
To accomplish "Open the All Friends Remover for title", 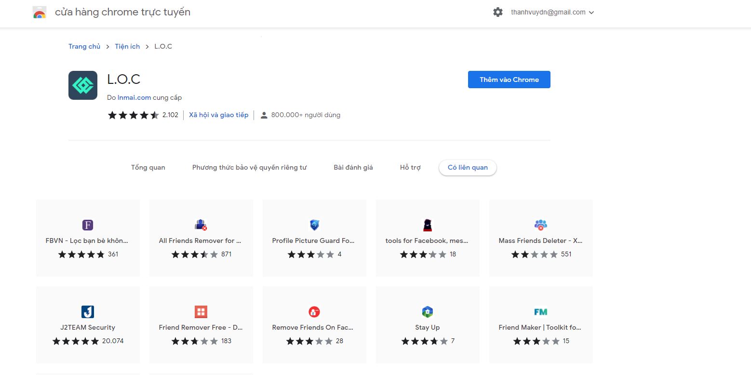I will [201, 241].
